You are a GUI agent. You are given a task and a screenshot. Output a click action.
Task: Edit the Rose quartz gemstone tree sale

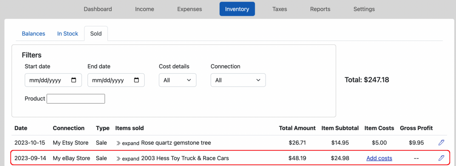pyautogui.click(x=441, y=143)
